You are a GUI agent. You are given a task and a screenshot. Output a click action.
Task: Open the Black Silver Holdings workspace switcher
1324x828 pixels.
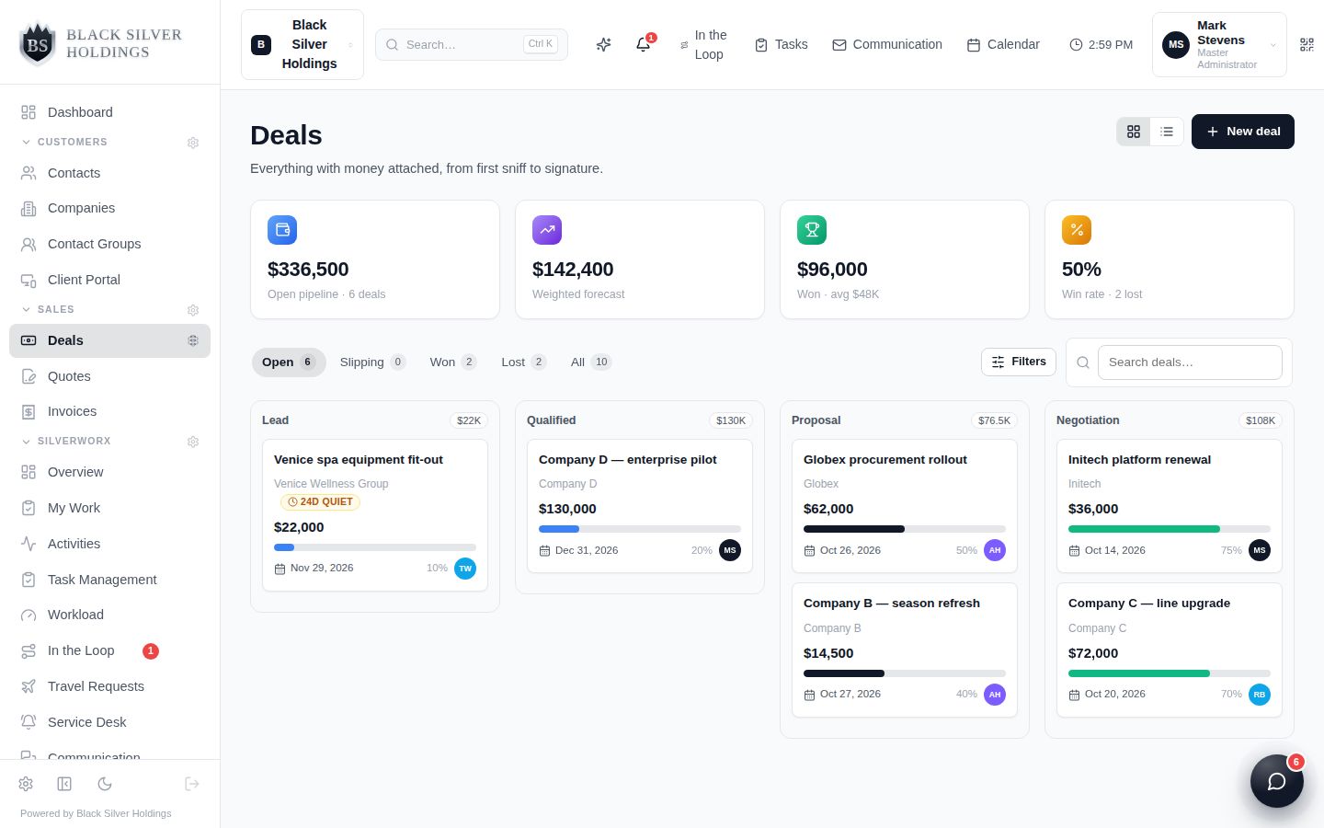point(302,44)
